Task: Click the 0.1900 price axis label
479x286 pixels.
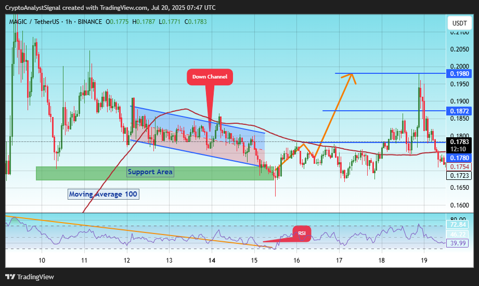Action: (459, 101)
